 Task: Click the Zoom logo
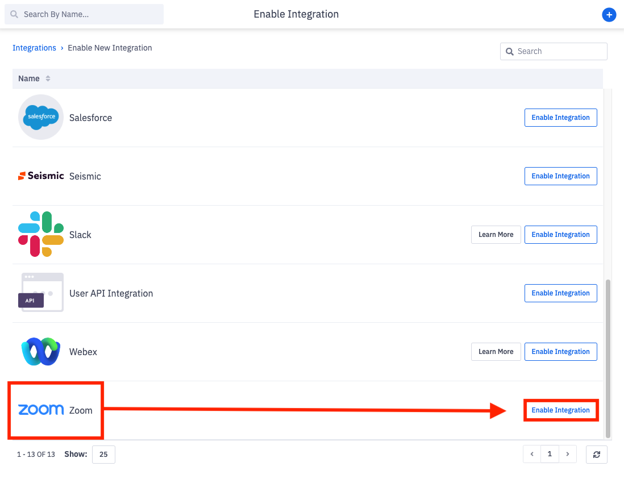41,410
